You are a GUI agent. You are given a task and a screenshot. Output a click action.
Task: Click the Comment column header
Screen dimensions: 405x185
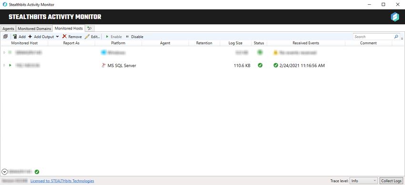(368, 43)
